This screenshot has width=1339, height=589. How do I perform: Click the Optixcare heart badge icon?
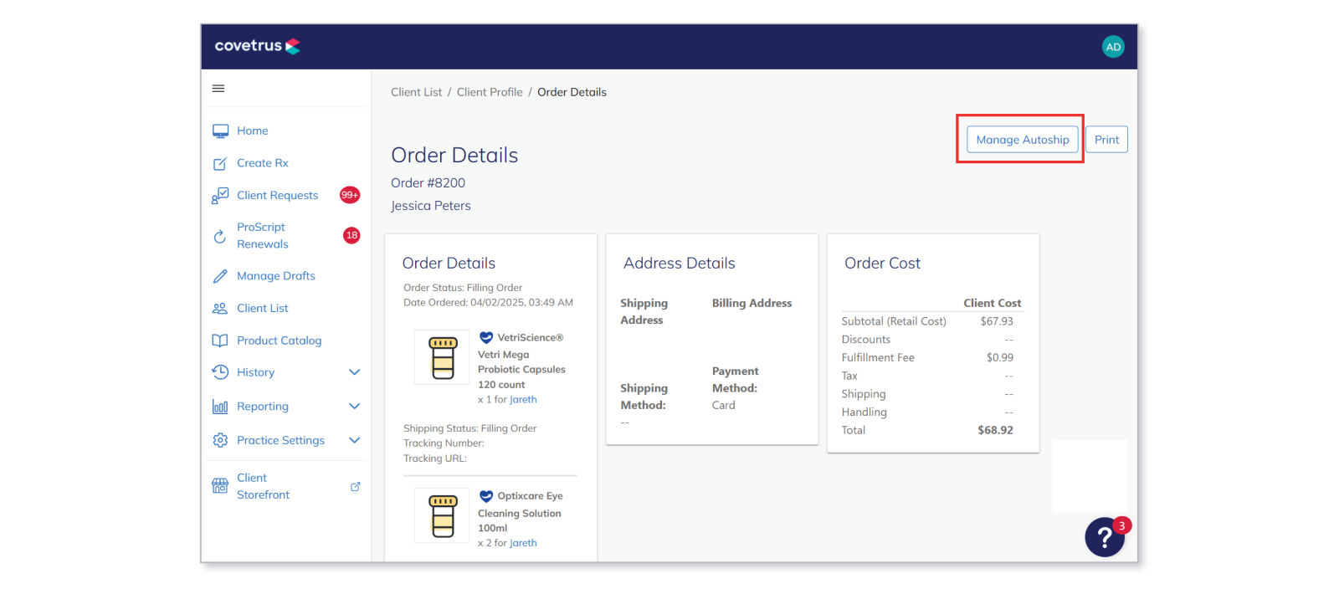click(486, 496)
